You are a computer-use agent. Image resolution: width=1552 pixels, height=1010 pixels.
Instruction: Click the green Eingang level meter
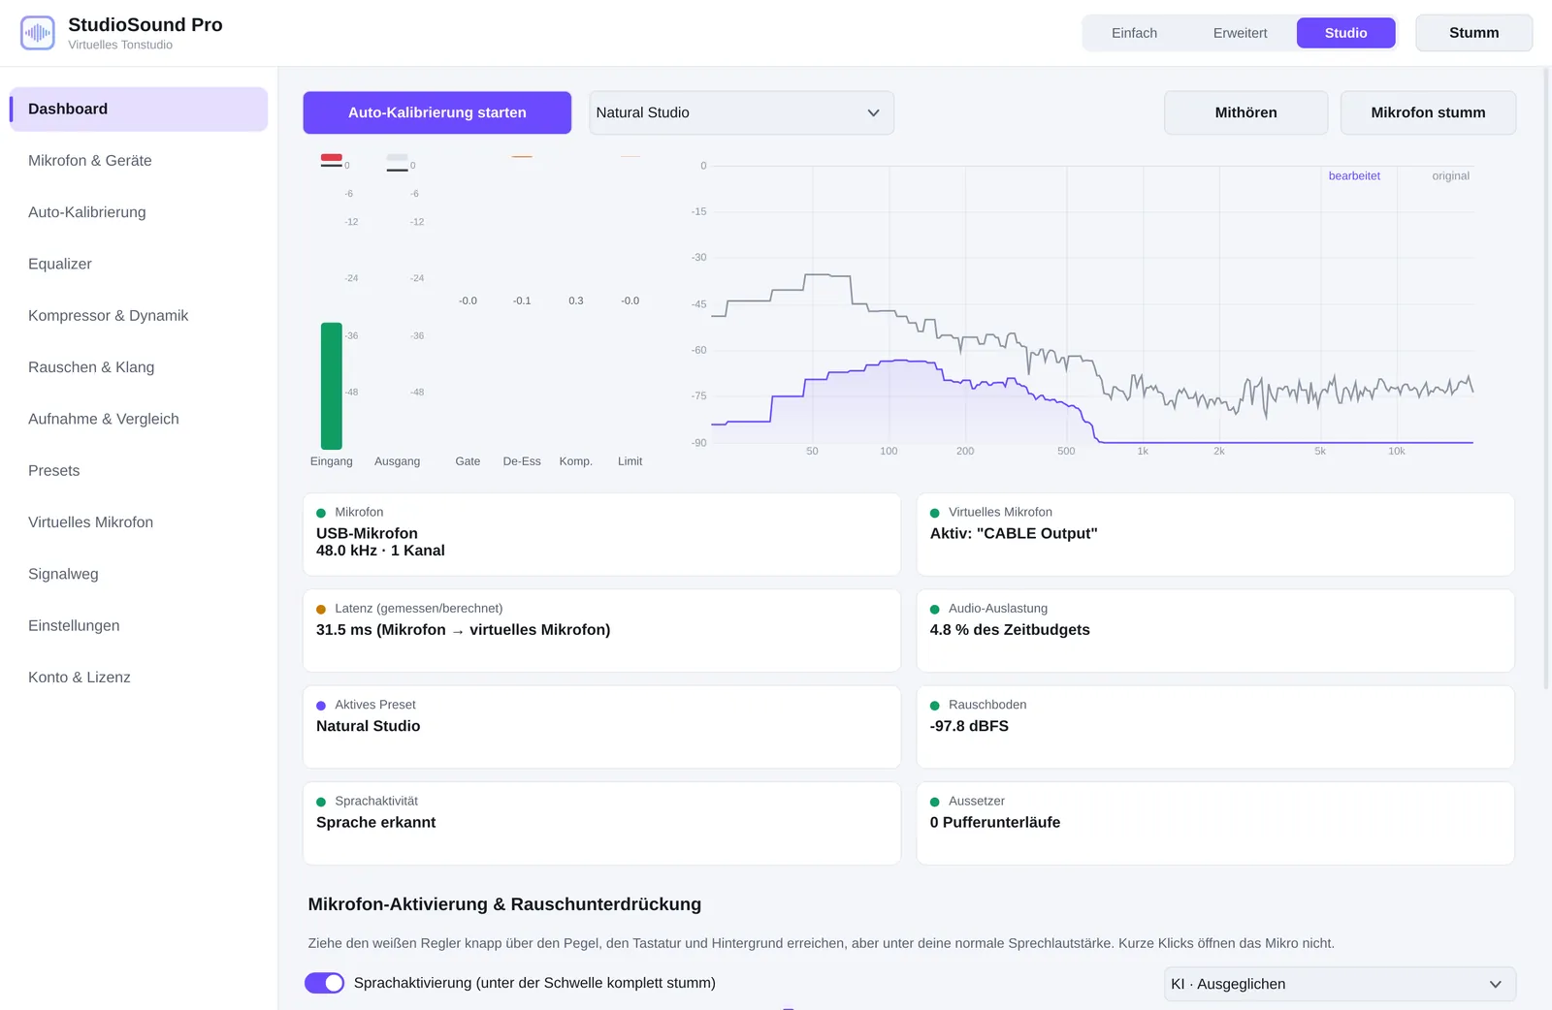[x=332, y=386]
